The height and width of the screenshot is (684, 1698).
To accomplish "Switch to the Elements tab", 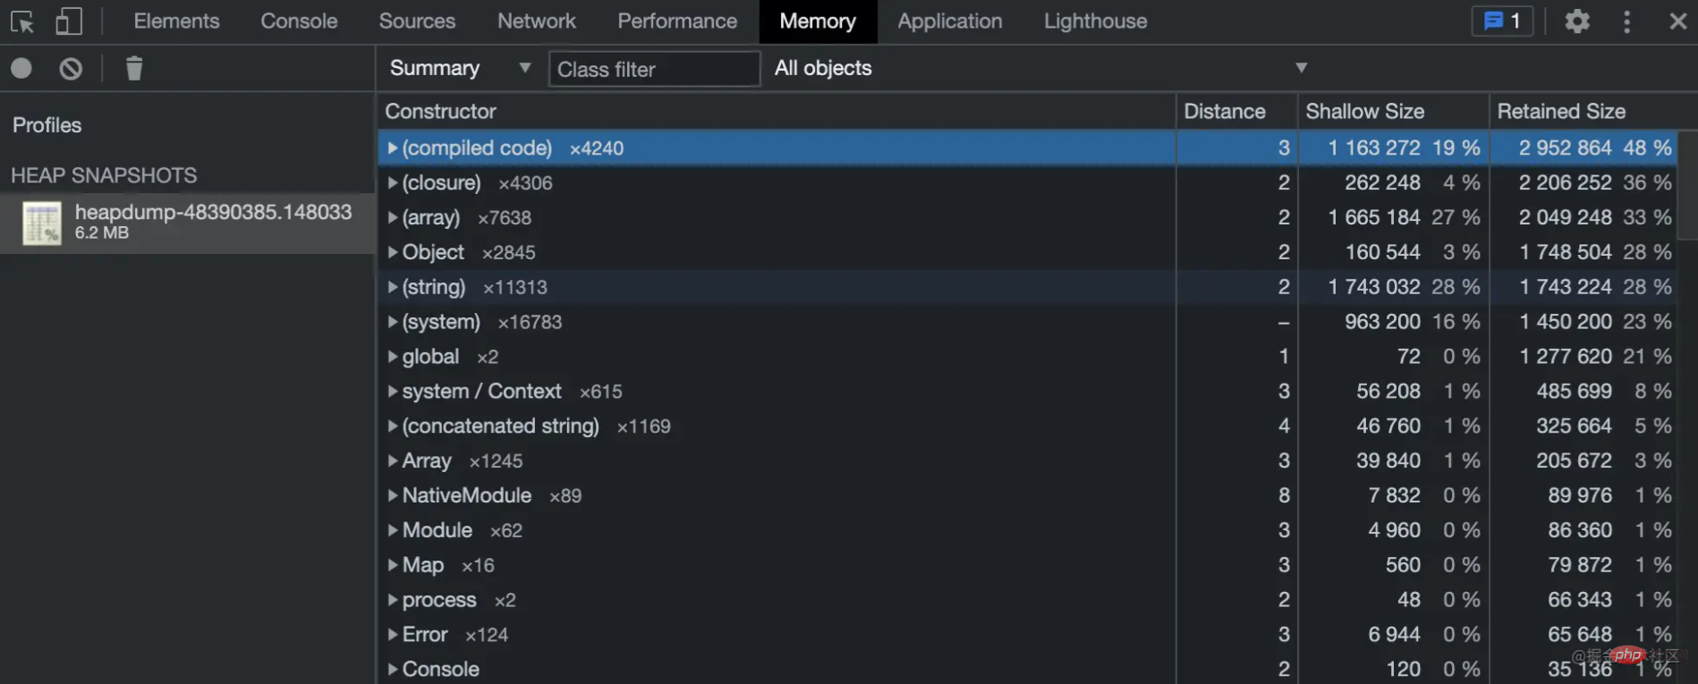I will [x=176, y=21].
